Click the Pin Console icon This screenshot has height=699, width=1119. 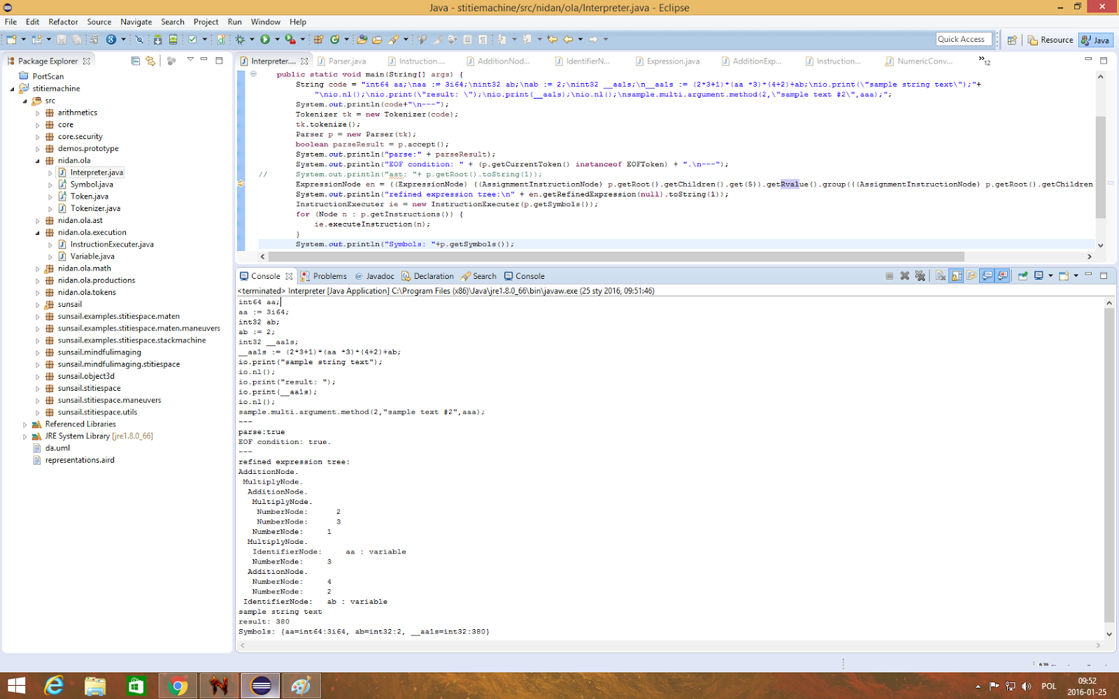(1022, 276)
